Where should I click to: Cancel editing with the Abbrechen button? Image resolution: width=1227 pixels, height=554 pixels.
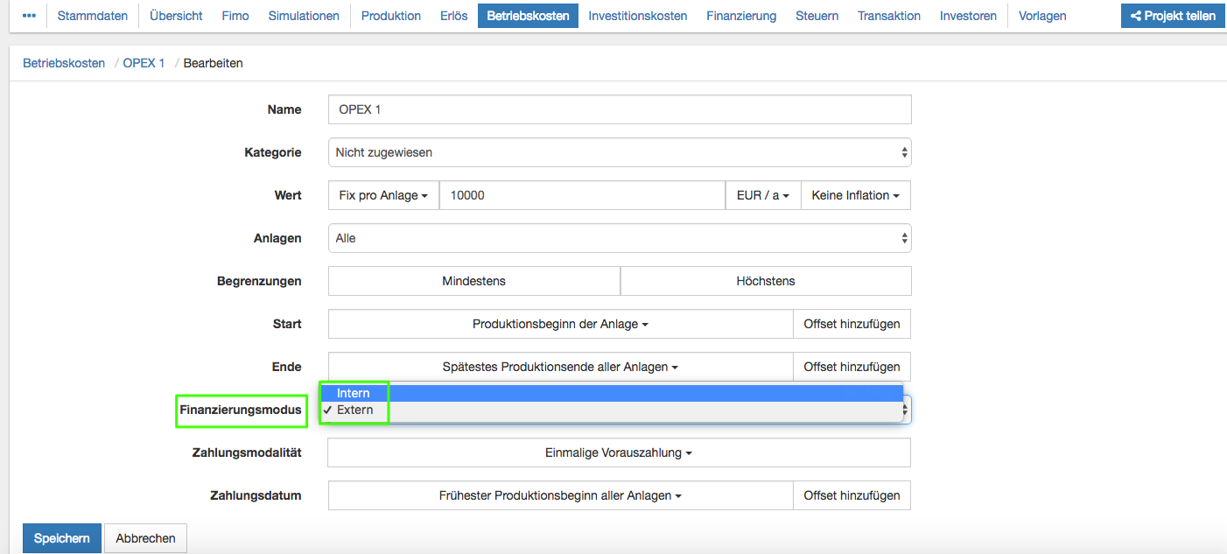[145, 538]
